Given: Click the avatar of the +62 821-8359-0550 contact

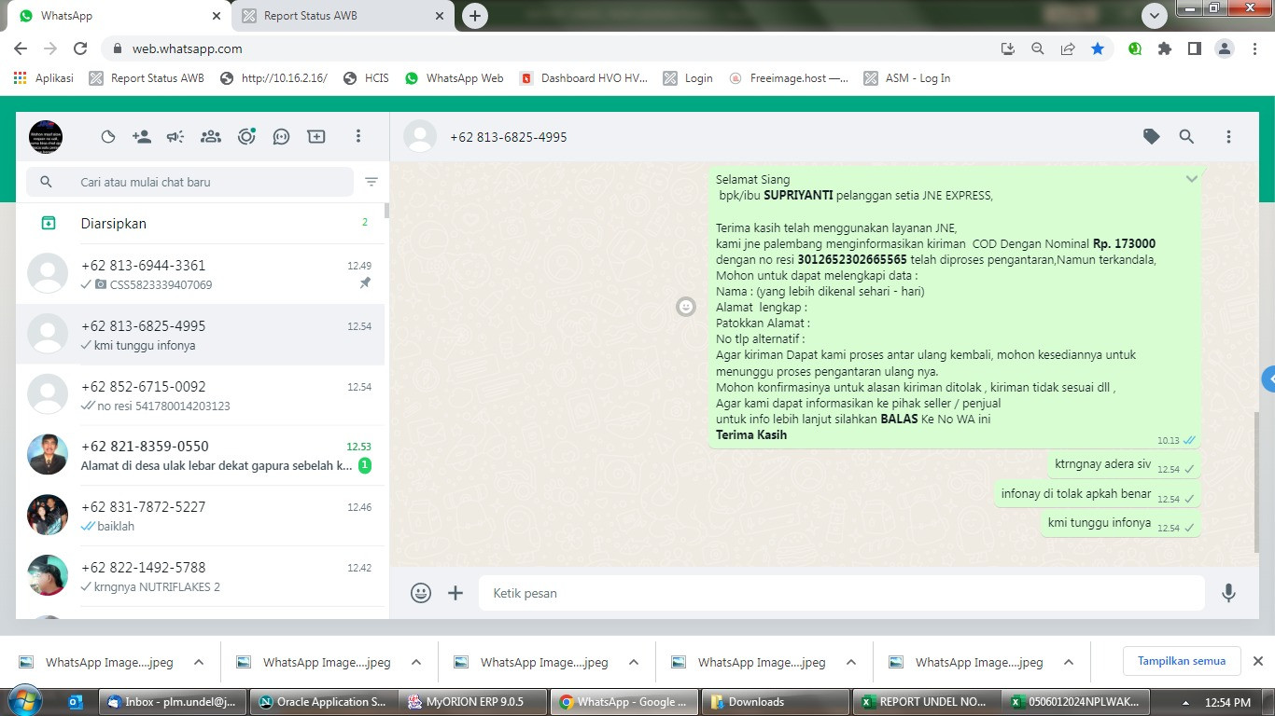Looking at the screenshot, I should 48,455.
